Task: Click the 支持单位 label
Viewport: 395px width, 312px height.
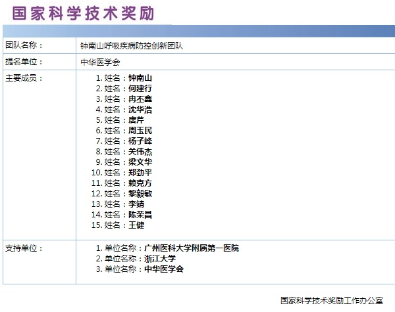Action: pyautogui.click(x=24, y=248)
